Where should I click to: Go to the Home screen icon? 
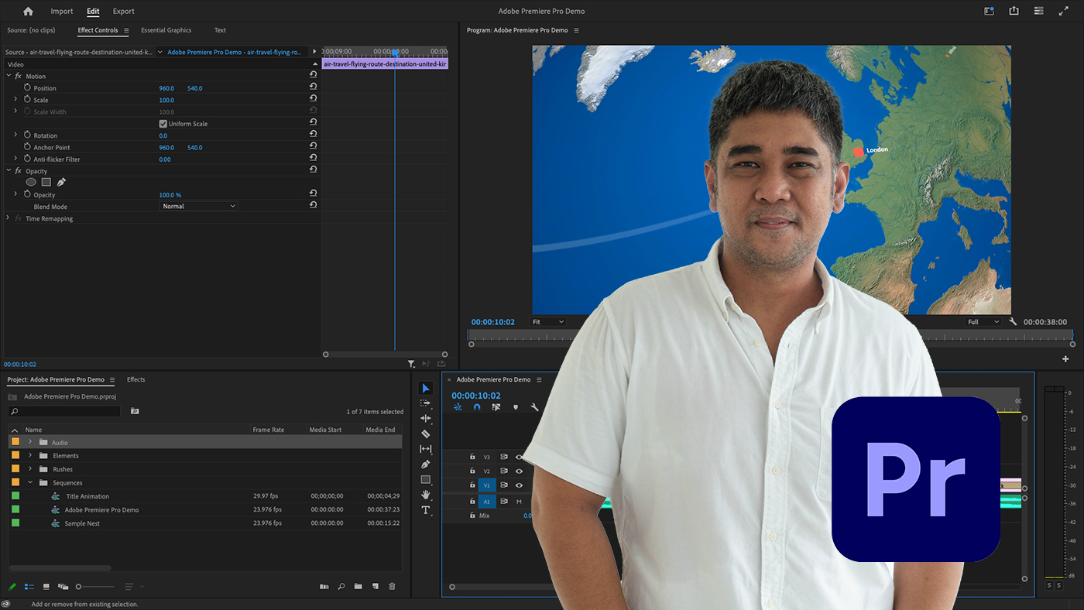tap(29, 12)
